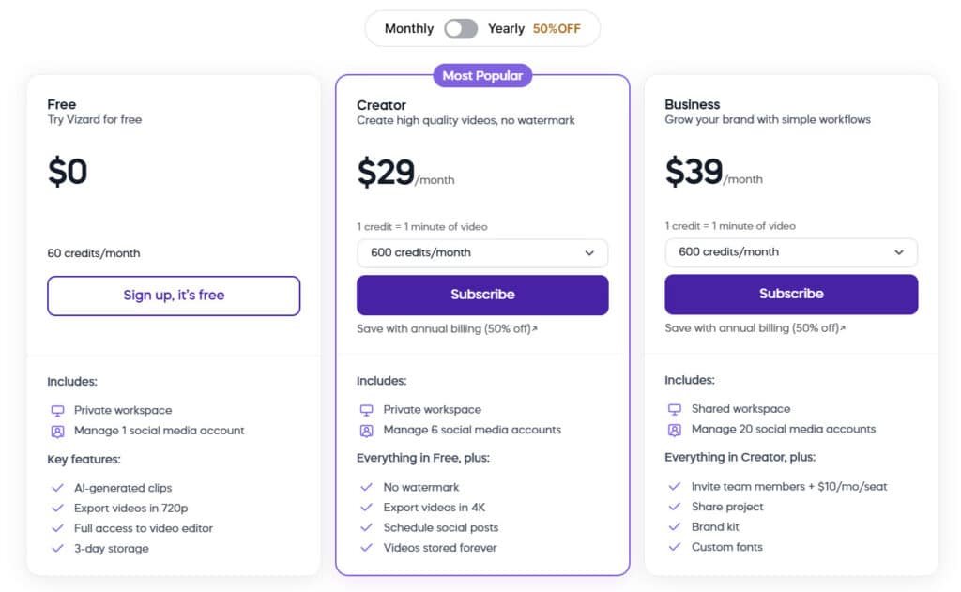Click the Private workspace icon in Creator plan
The height and width of the screenshot is (592, 961).
[366, 410]
